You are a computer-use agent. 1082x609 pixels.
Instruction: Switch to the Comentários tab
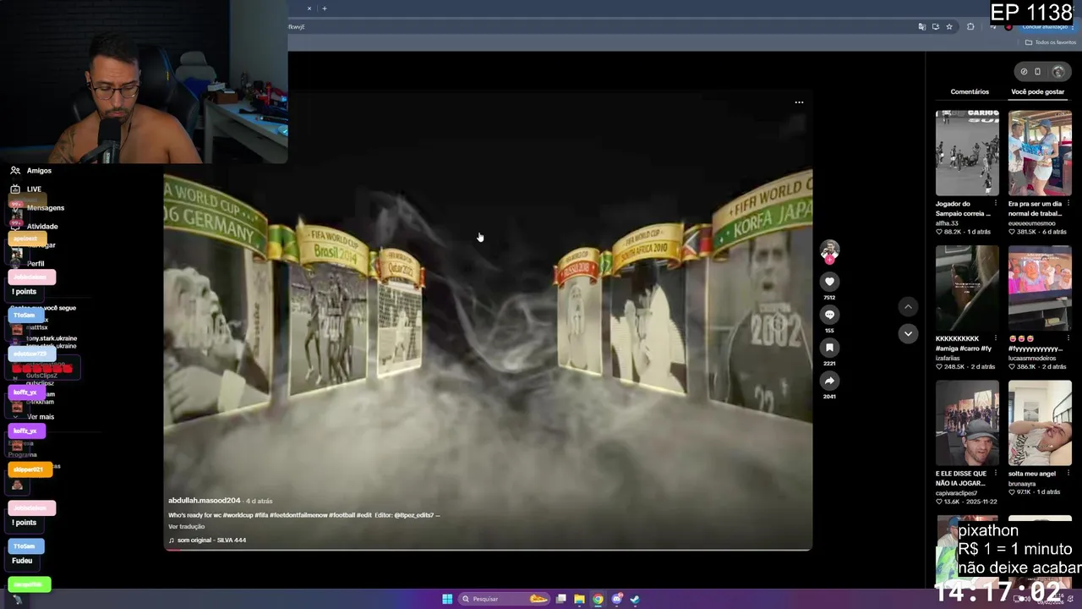pyautogui.click(x=970, y=91)
